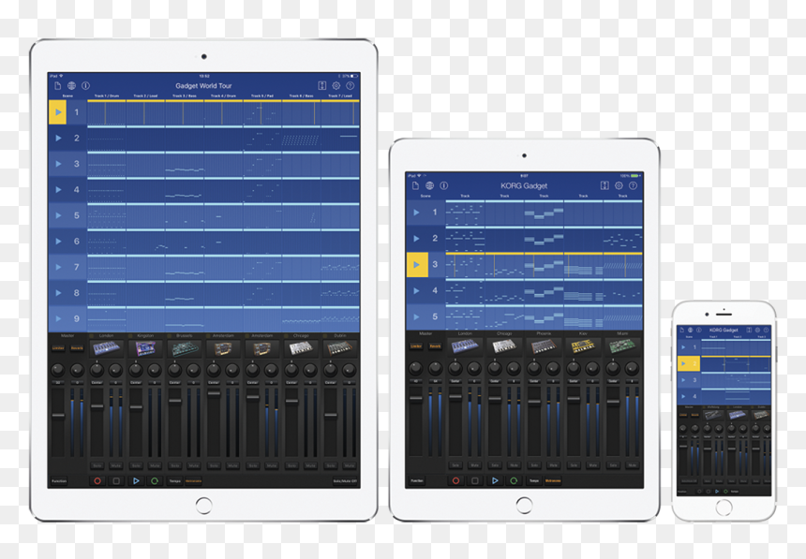The height and width of the screenshot is (559, 806).
Task: Play scene 5 on the middle iPad
Action: 417,317
